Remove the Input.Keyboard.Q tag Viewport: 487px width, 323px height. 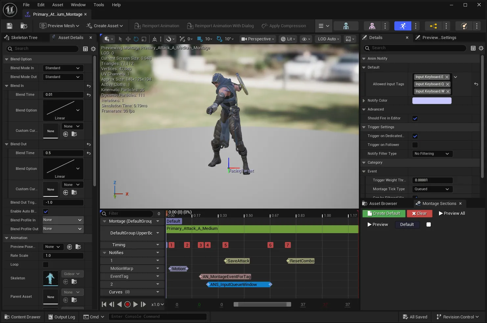coord(448,84)
